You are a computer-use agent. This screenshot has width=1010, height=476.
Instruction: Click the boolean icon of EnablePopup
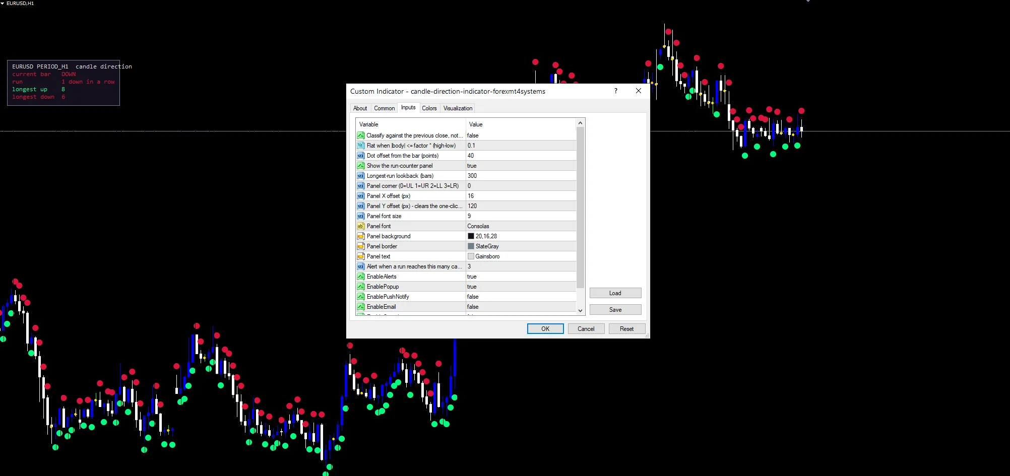coord(360,287)
